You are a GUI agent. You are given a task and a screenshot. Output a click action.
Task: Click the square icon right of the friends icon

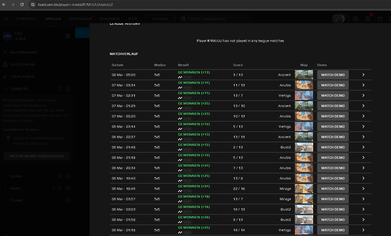[x=380, y=19]
